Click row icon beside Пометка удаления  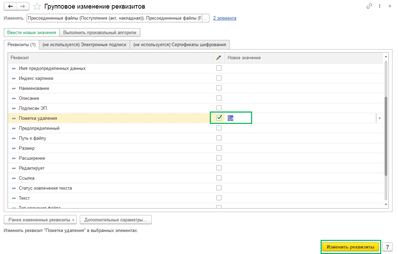14,118
